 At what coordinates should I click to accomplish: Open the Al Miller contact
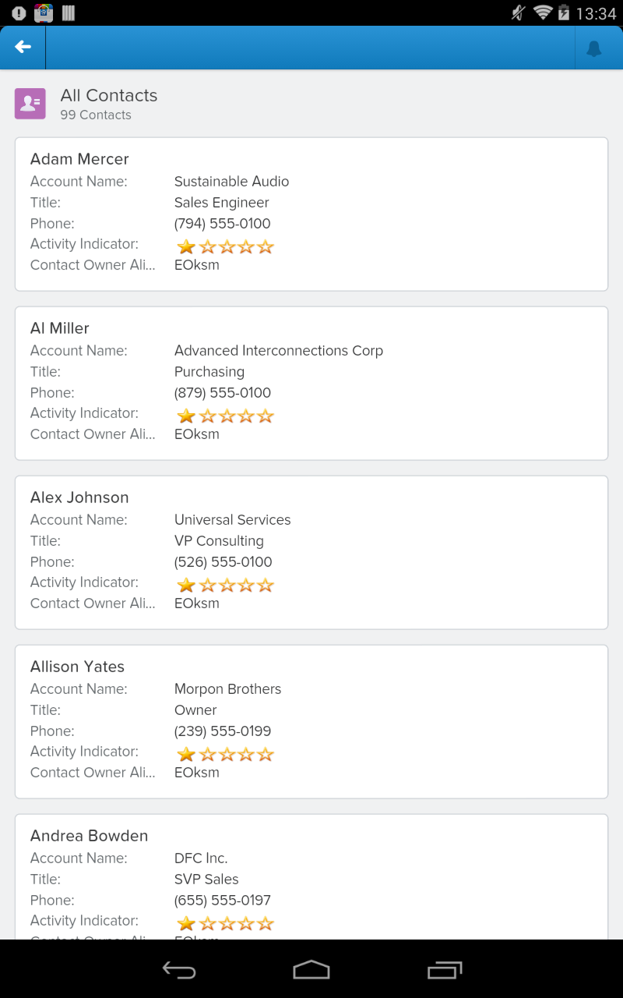[x=60, y=328]
